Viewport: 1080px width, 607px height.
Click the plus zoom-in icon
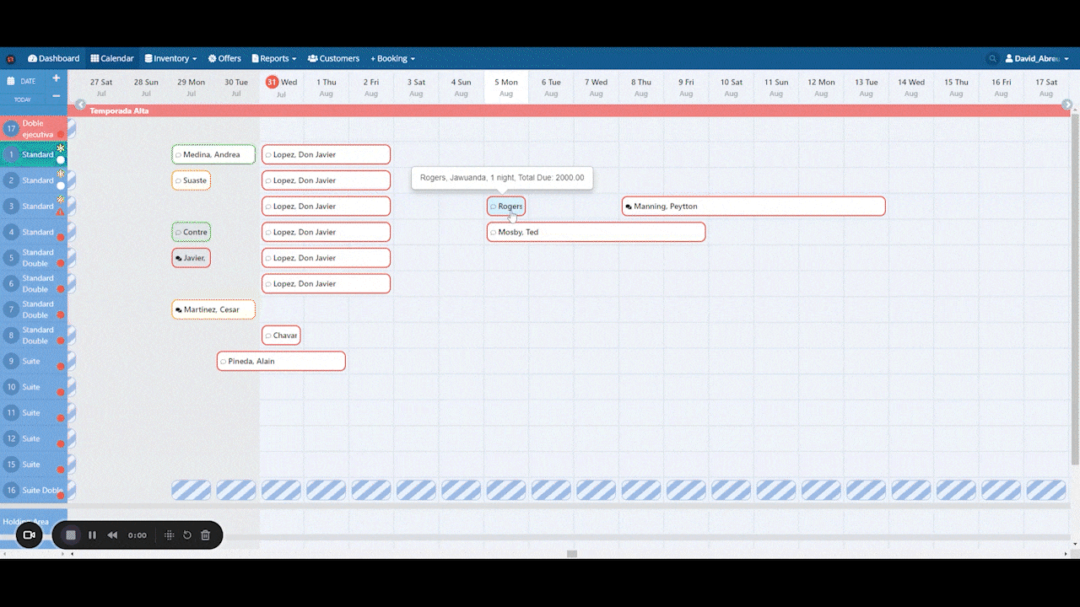[x=57, y=78]
